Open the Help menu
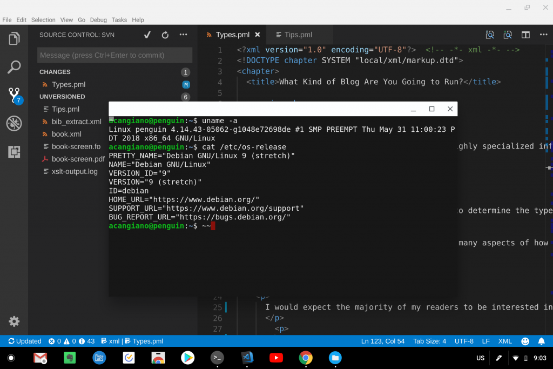Screen dimensions: 553x369 138,20
